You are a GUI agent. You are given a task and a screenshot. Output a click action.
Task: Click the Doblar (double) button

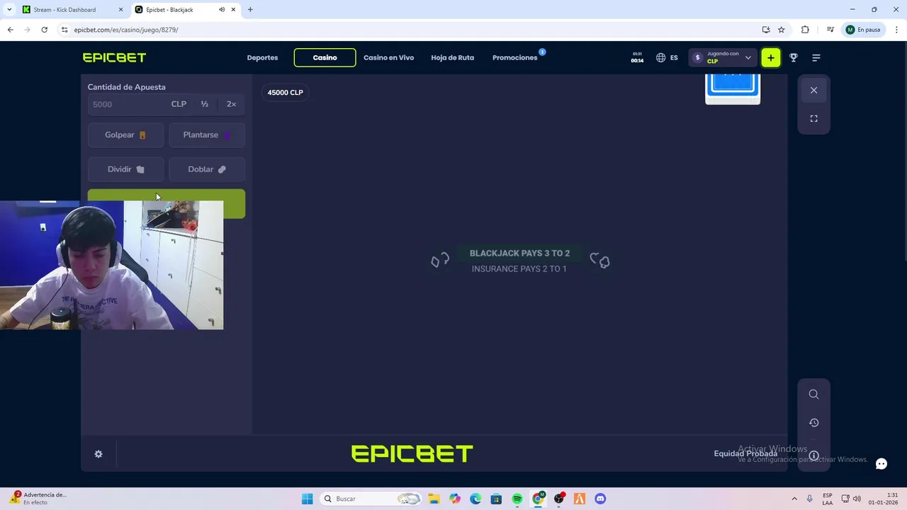tap(207, 169)
